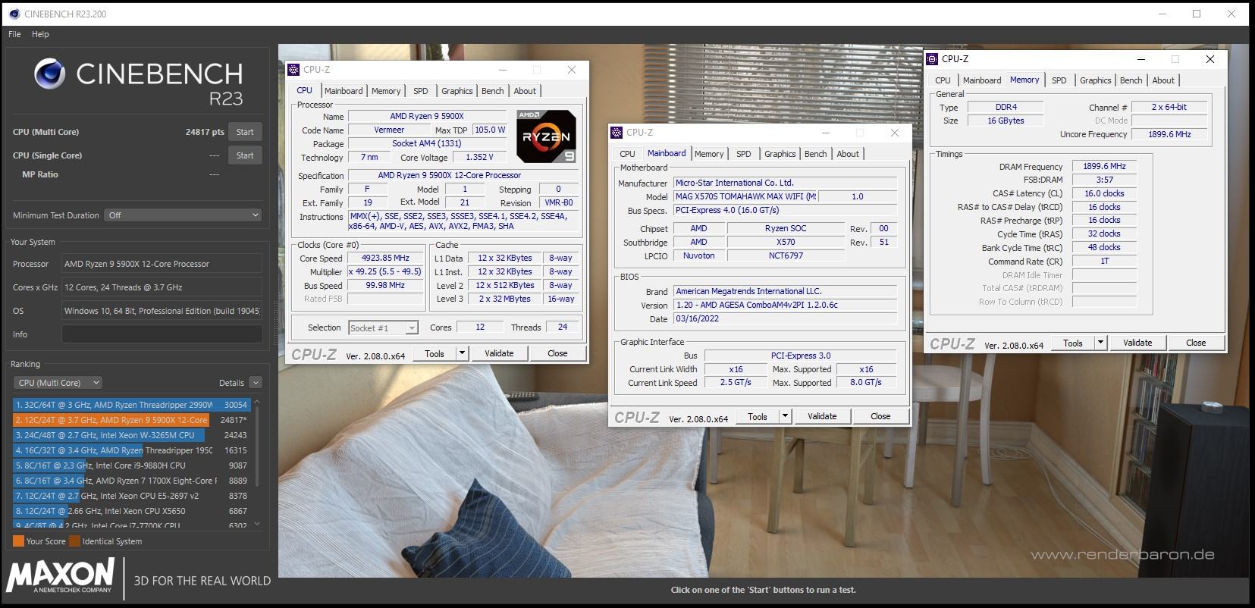This screenshot has width=1255, height=608.
Task: Switch to Bench tab in Mainboard CPU-Z window
Action: point(816,154)
